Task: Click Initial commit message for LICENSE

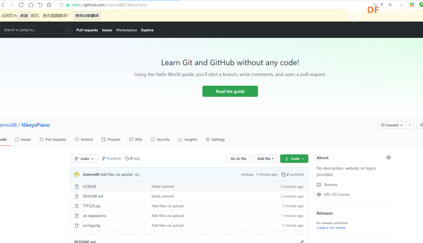Action: tap(163, 186)
